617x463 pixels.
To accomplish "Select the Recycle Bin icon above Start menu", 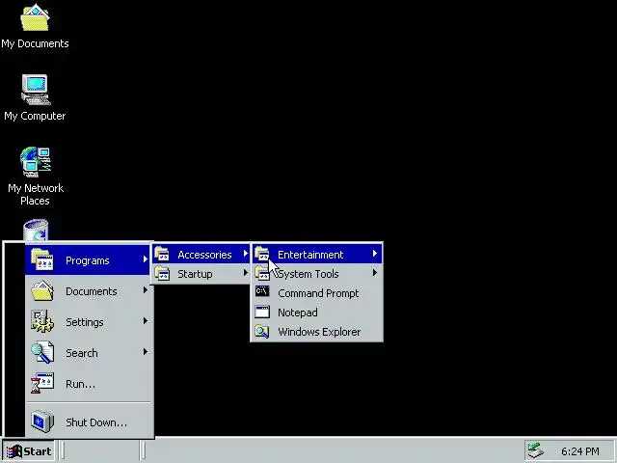I will [36, 230].
